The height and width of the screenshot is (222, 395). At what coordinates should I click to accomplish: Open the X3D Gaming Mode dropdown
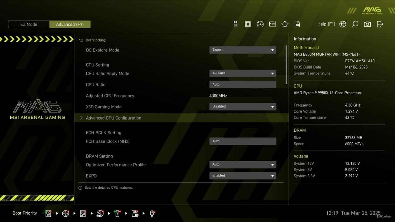pyautogui.click(x=243, y=106)
